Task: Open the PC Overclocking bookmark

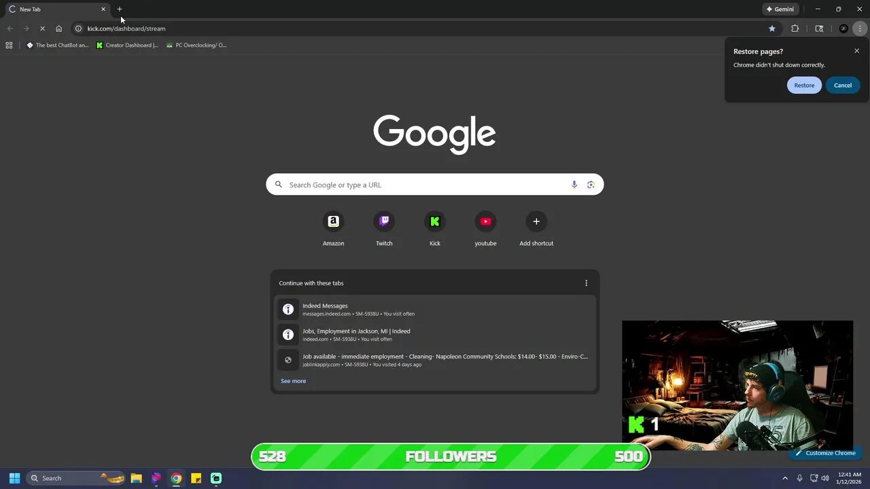Action: pos(196,46)
